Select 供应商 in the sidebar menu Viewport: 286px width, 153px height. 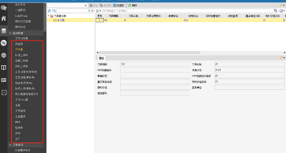[x=19, y=44]
